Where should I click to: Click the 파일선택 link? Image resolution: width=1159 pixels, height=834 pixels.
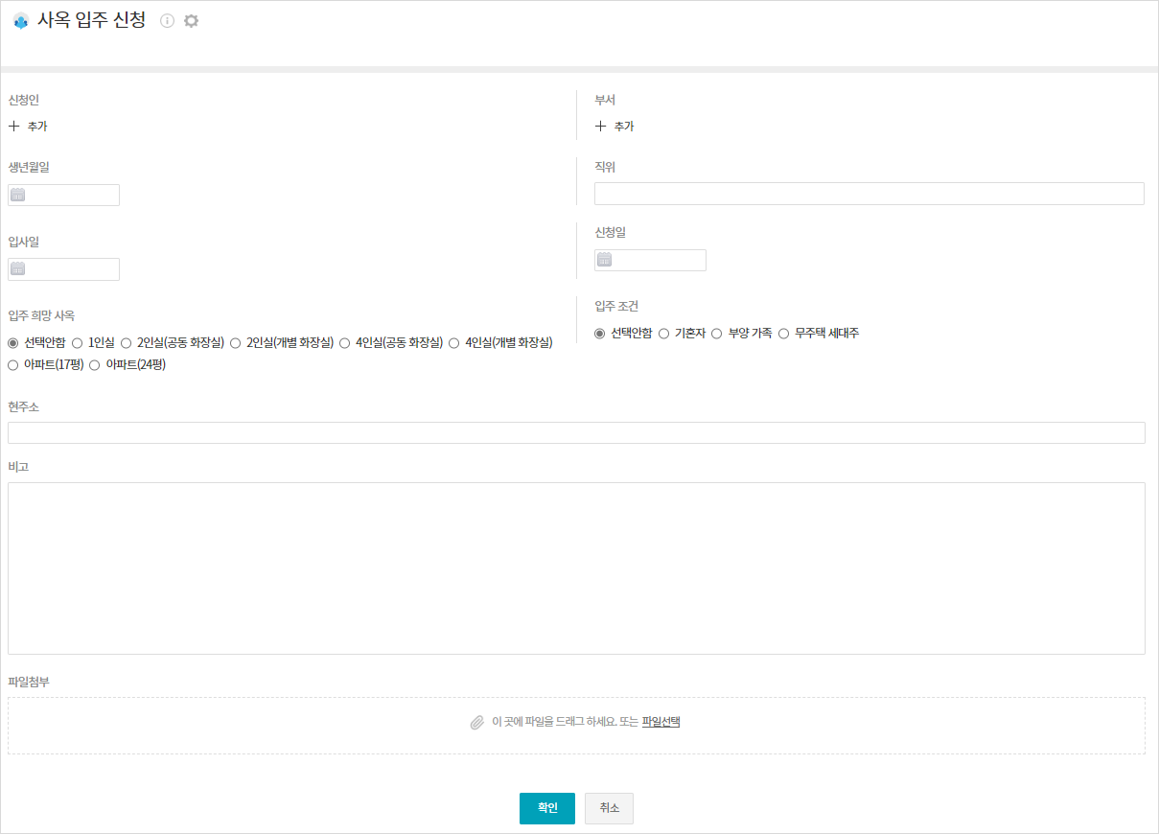coord(661,722)
